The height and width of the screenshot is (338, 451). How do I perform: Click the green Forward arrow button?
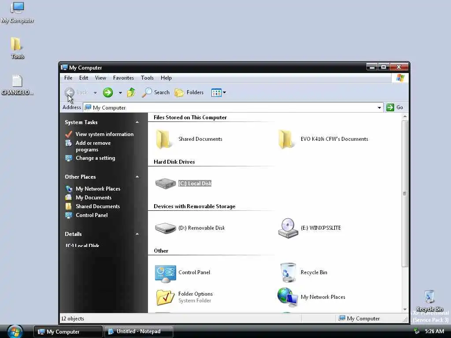point(108,92)
